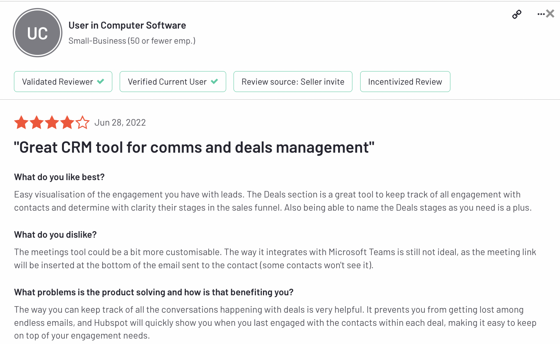Click the Validated Reviewer badge label
Screen dimensions: 560x344
point(57,82)
